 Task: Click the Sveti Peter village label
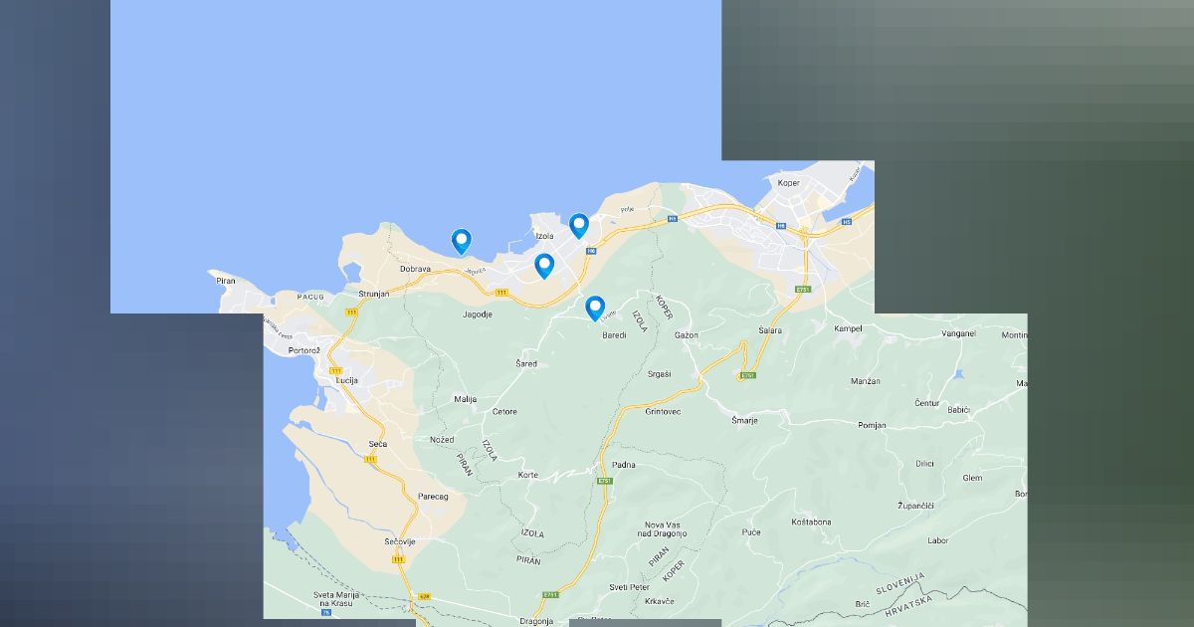(x=630, y=587)
